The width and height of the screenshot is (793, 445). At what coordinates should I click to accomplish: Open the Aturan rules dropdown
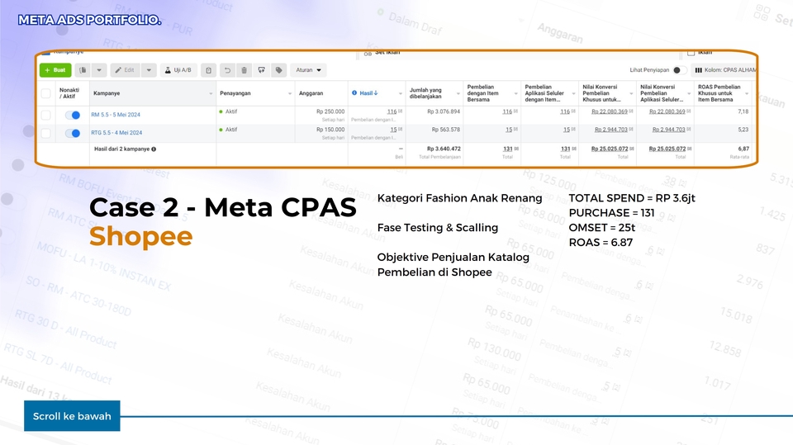point(308,70)
